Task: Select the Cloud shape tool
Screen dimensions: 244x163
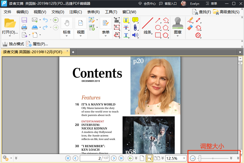Action: click(x=165, y=35)
